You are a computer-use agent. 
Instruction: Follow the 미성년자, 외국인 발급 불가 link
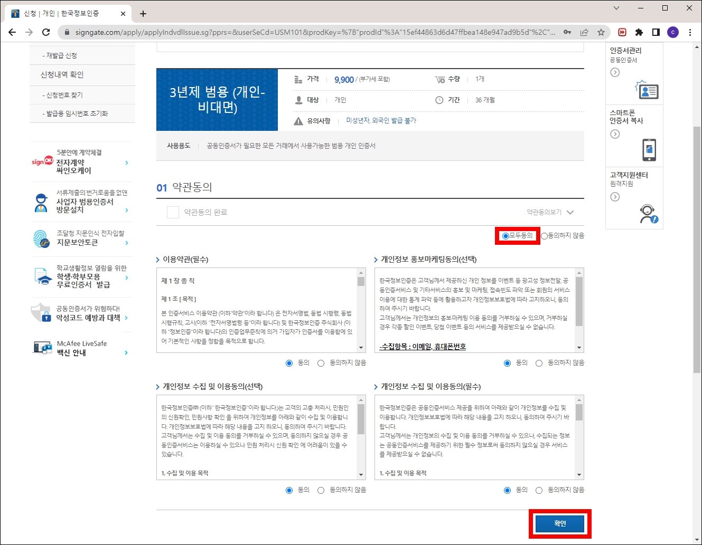point(381,120)
